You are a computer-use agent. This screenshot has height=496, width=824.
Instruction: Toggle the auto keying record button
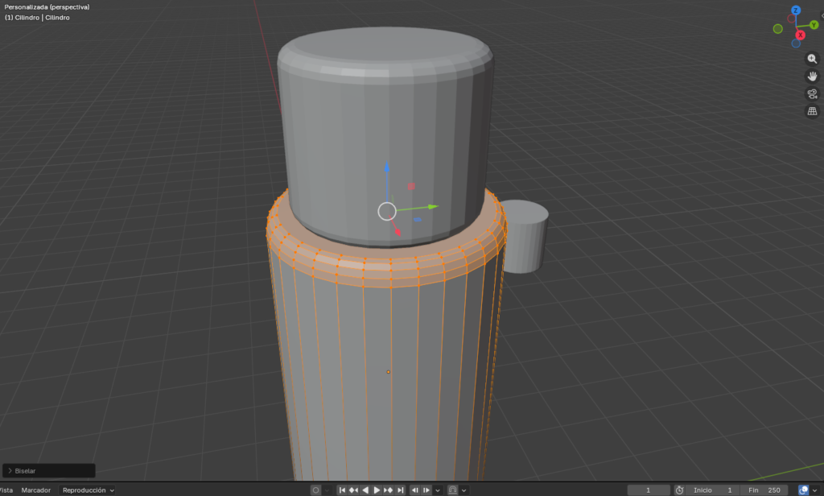(x=315, y=490)
